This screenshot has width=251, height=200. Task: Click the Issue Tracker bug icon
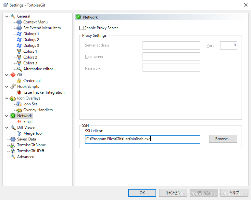point(19,92)
